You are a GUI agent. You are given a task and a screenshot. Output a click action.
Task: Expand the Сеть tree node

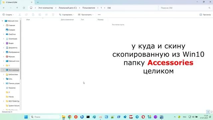click(4, 79)
